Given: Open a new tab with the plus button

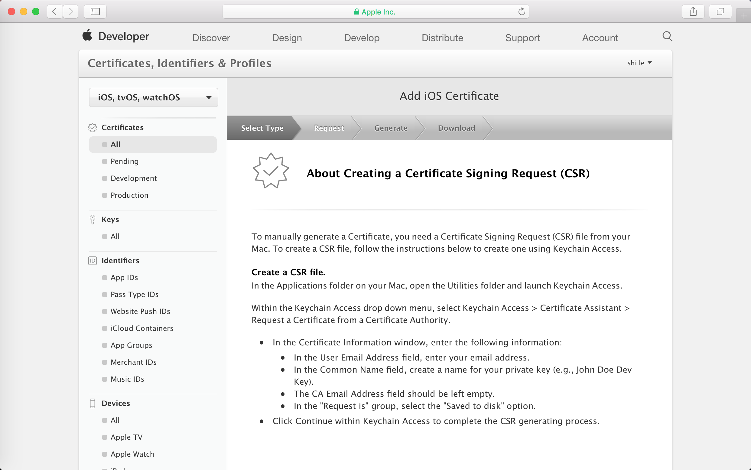Looking at the screenshot, I should pyautogui.click(x=744, y=16).
